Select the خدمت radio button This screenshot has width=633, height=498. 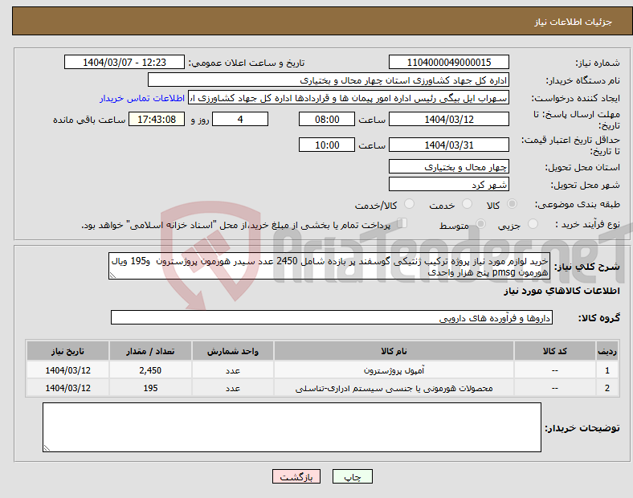tap(467, 204)
